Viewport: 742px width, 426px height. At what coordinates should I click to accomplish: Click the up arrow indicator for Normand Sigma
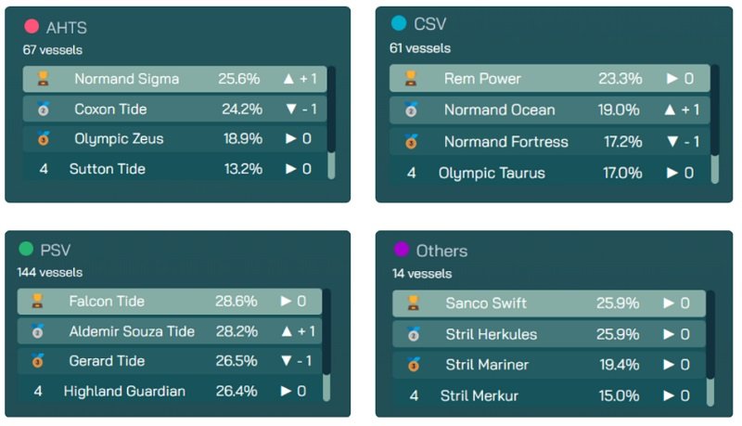[x=289, y=79]
